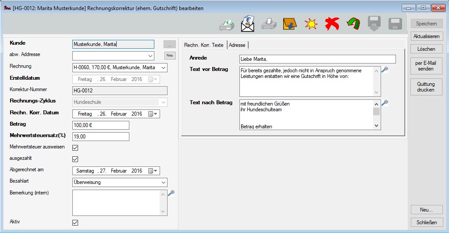
Task: Open magnifier next to Text vor Betrag
Action: pos(385,70)
